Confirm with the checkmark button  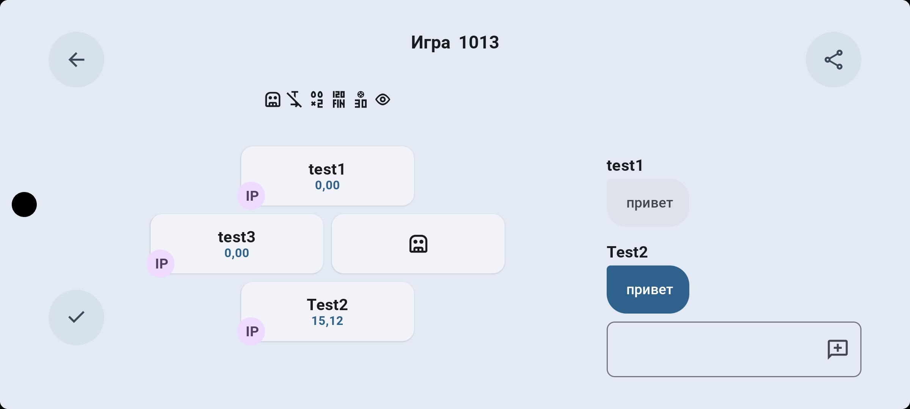(76, 317)
